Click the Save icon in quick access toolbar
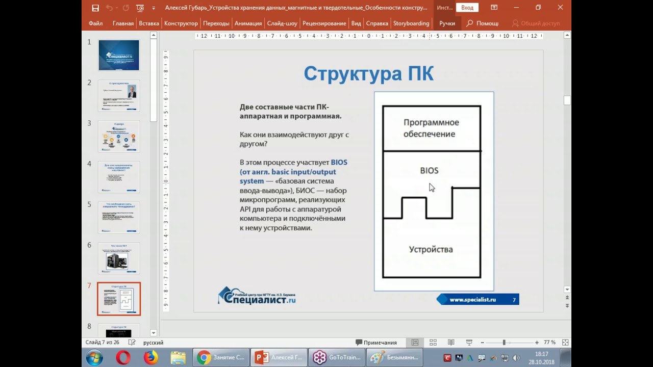 tap(95, 8)
